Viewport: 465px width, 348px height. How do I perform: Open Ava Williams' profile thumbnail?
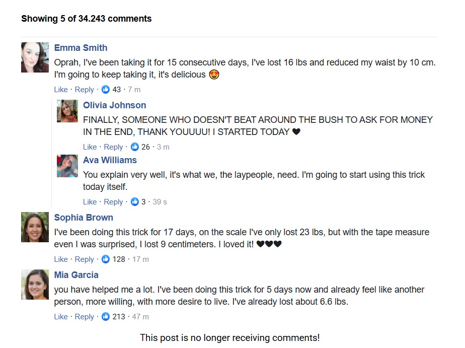coord(67,166)
